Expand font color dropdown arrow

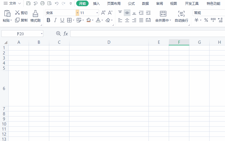click(102, 20)
